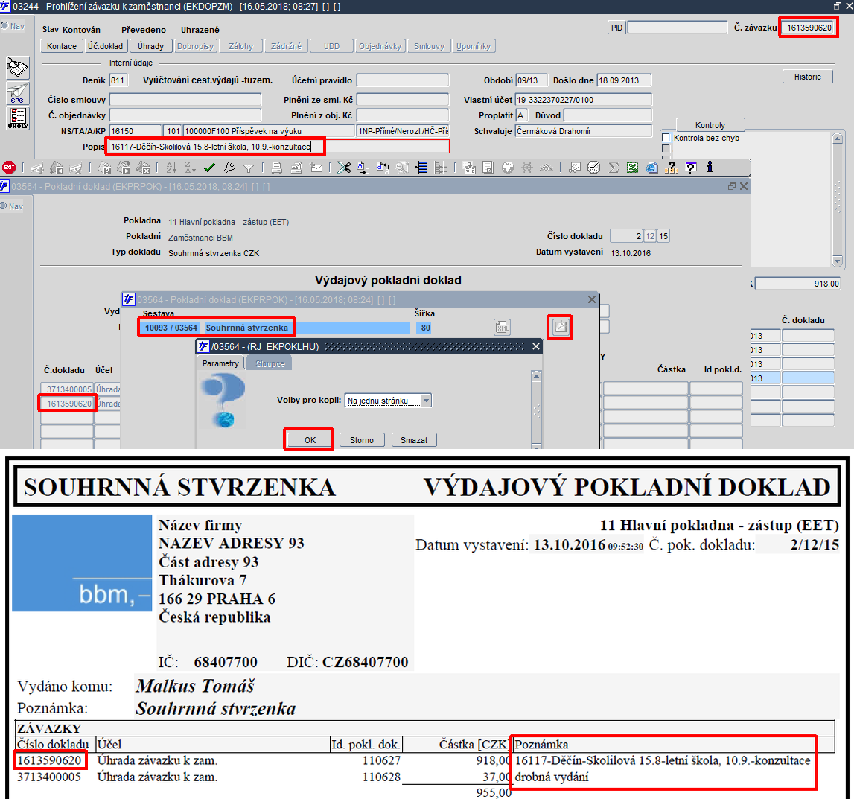Screen dimensions: 854x799
Task: Click the red EXIT icon in toolbar
Action: pyautogui.click(x=9, y=168)
